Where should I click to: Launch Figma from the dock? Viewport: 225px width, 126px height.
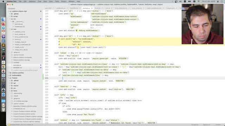pyautogui.click(x=4, y=58)
